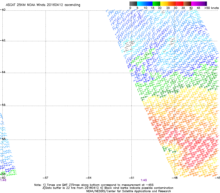Click the "-51" longitude axis label
The height and width of the screenshot is (193, 220).
coord(131,178)
